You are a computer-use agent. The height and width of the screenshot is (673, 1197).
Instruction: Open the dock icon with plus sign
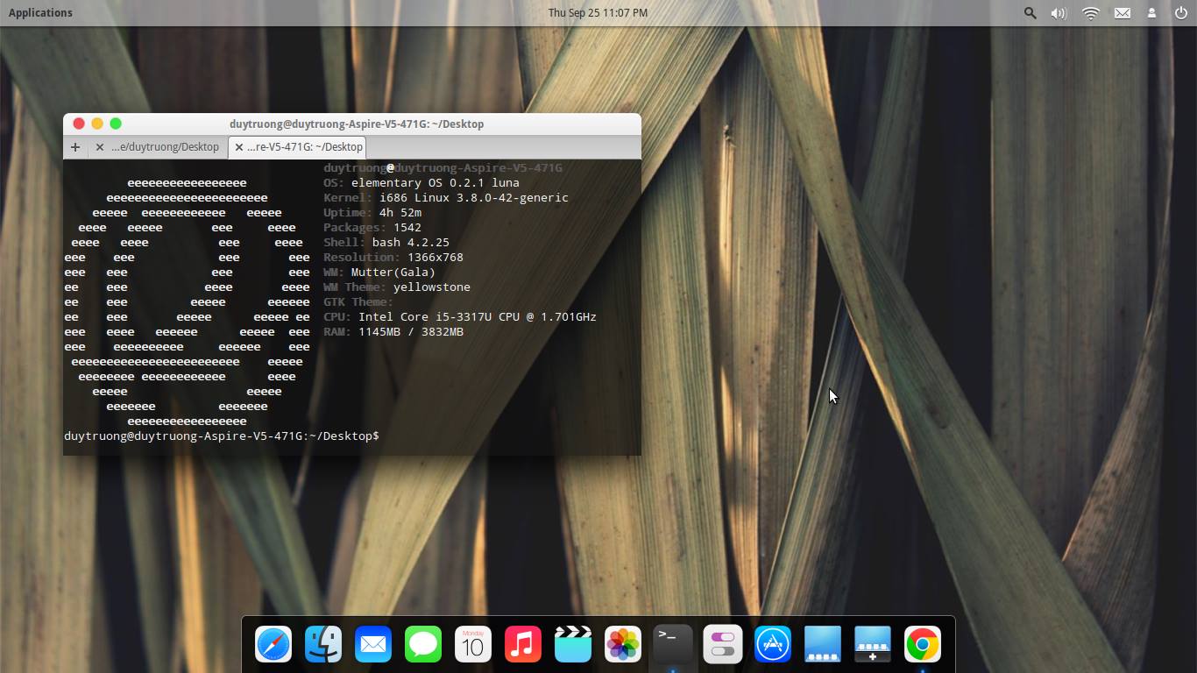(x=873, y=644)
